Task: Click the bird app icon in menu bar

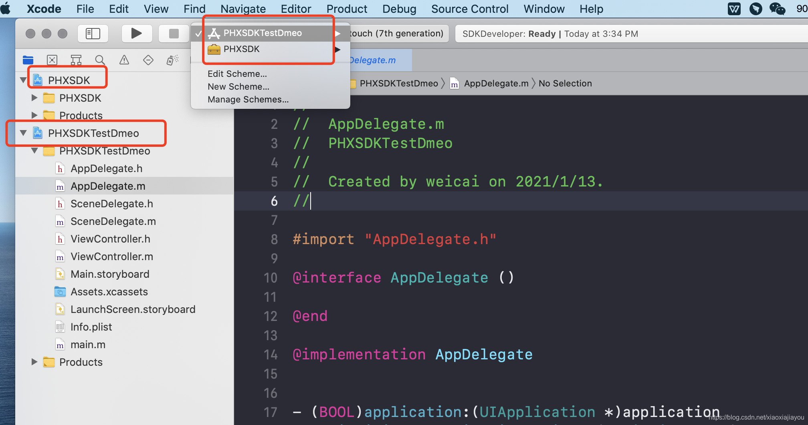Action: click(x=755, y=9)
